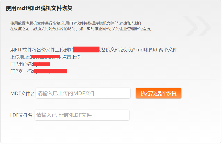Click the FTP用户名 label
The width and height of the screenshot is (222, 144).
pyautogui.click(x=21, y=64)
